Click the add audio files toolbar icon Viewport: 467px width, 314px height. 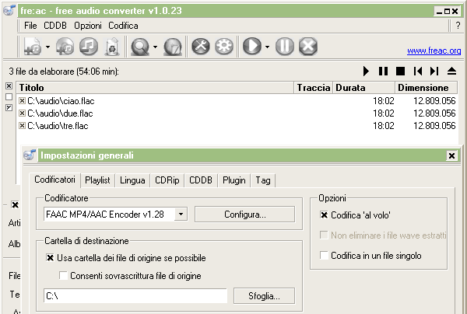click(x=32, y=47)
